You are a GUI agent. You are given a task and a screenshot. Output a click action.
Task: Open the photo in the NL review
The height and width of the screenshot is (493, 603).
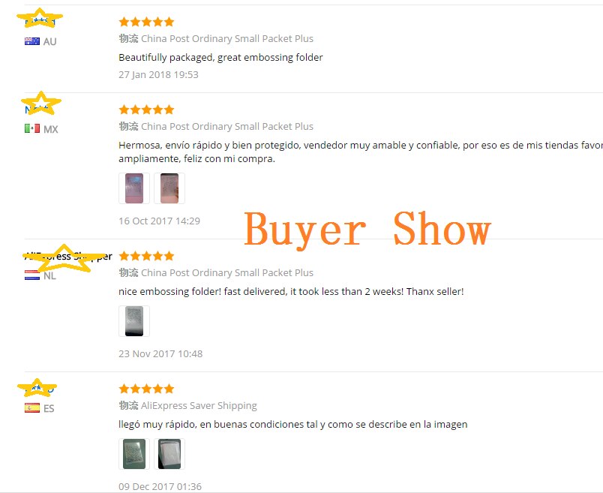(134, 321)
